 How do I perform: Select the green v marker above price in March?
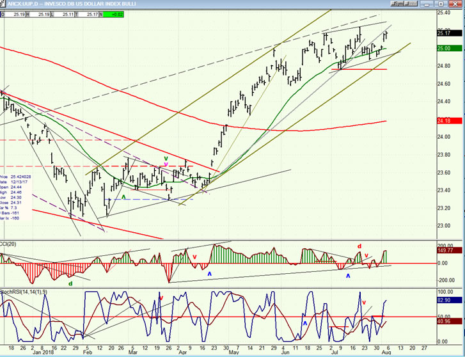(166, 159)
